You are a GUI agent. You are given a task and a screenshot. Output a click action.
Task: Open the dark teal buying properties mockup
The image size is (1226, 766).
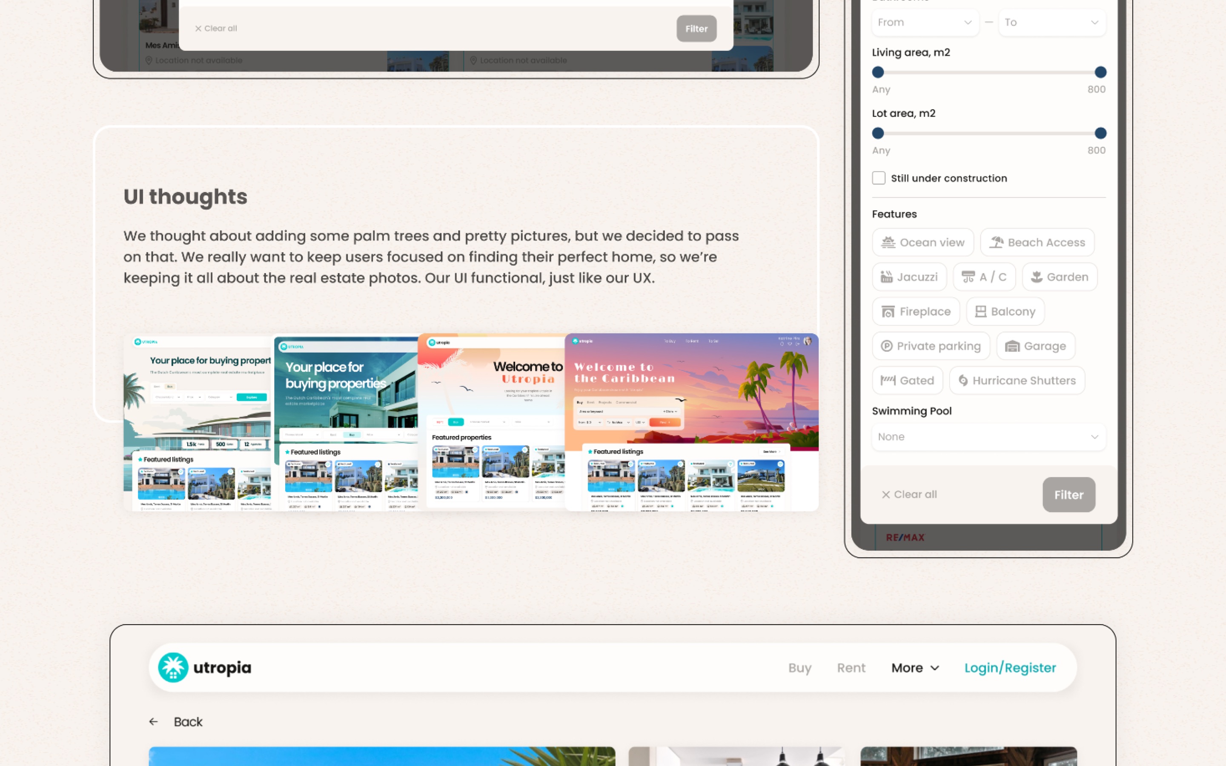click(346, 423)
